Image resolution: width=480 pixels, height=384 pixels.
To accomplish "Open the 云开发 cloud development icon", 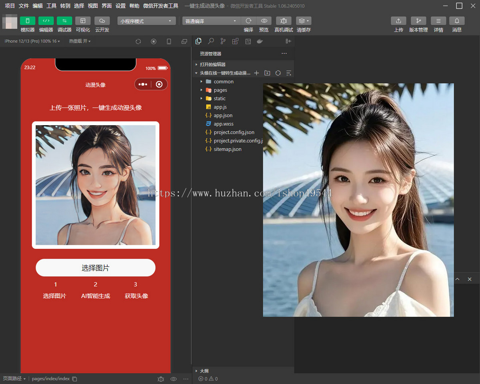I will 102,21.
